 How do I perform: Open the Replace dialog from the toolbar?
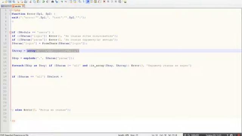56,2
